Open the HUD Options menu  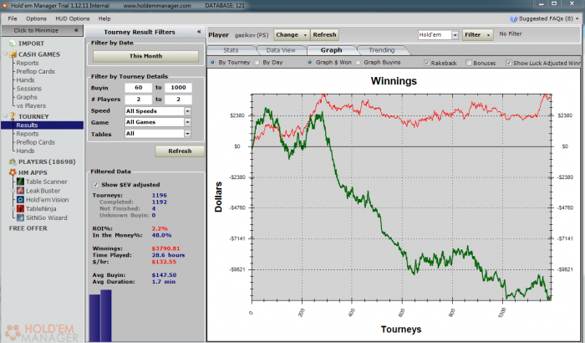pos(73,18)
